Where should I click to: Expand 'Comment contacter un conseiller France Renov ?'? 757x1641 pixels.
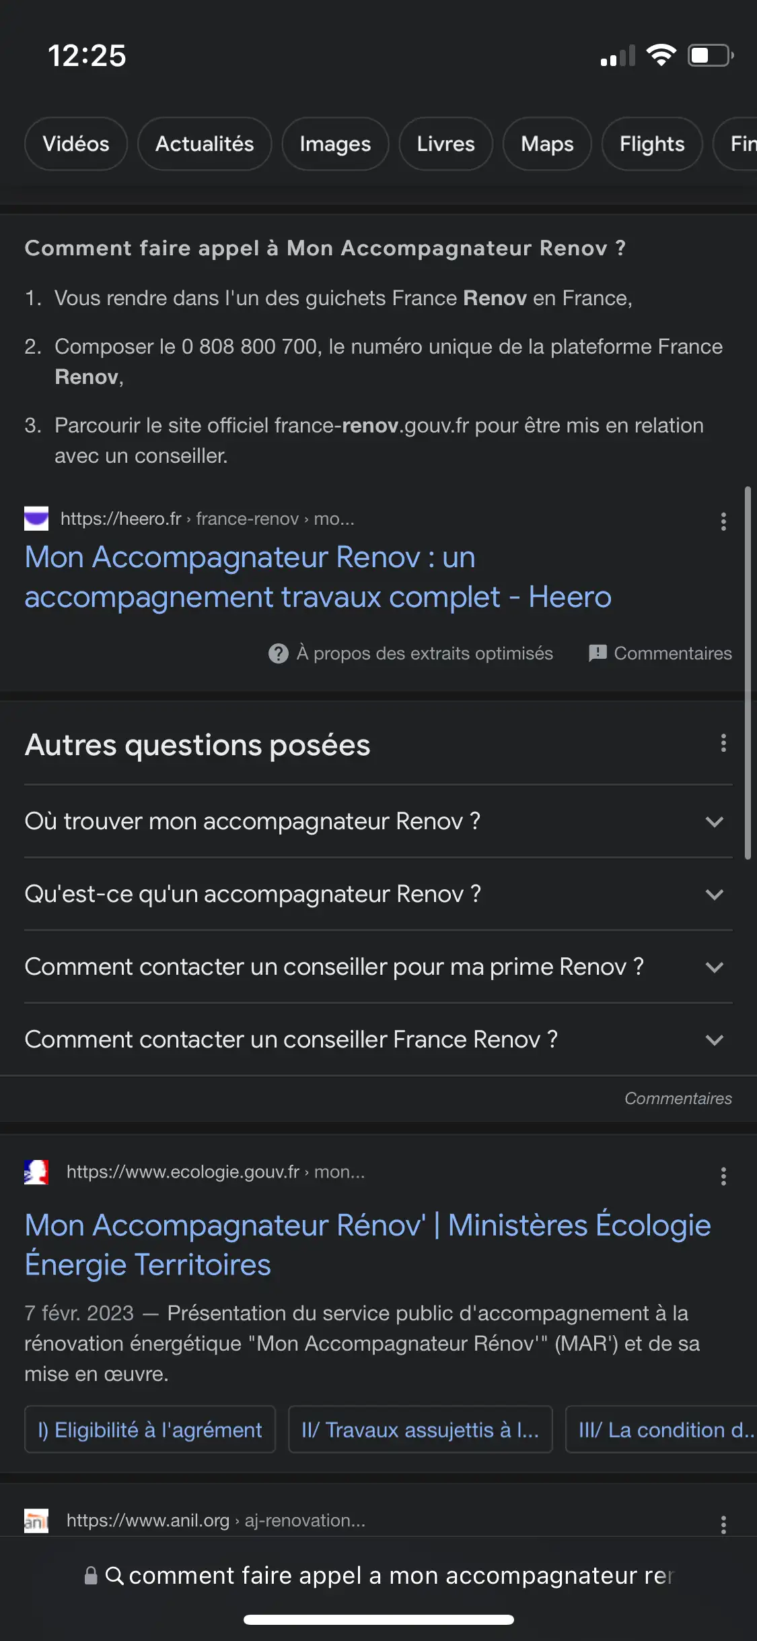click(x=715, y=1039)
